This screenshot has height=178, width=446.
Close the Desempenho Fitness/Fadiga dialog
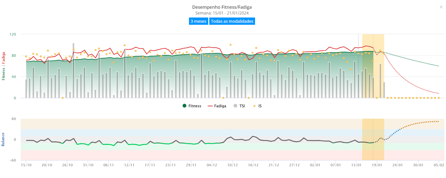[x=441, y=7]
